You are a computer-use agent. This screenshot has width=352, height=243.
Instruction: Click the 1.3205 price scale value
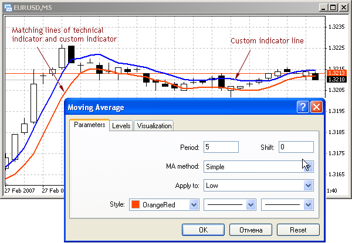336,90
